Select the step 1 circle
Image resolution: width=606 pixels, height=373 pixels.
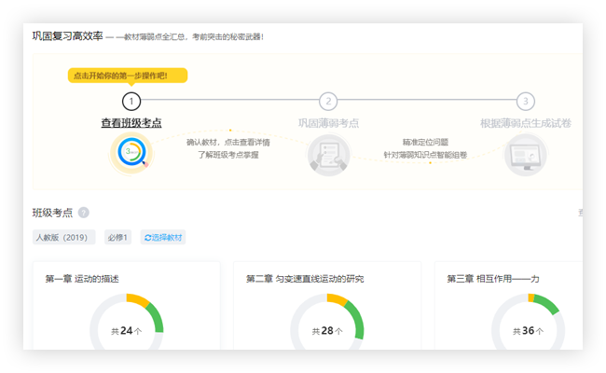(131, 101)
